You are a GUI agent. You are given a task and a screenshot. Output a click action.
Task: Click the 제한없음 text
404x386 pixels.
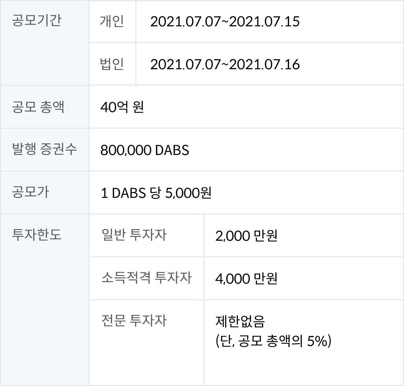pyautogui.click(x=240, y=321)
